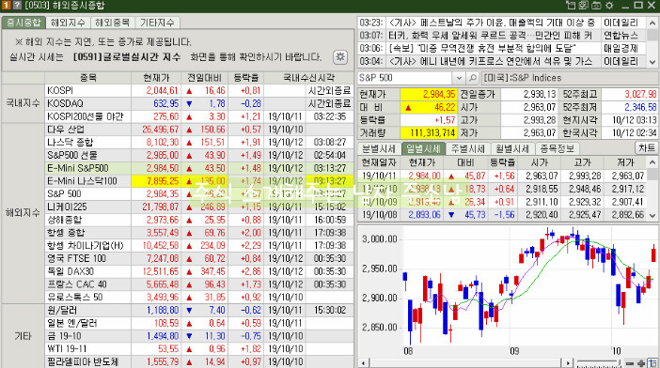660x368 pixels.
Task: Open the 주별시세 tab
Action: pos(468,148)
